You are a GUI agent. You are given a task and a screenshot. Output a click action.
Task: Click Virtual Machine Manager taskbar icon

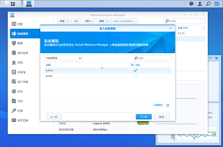tap(29, 4)
